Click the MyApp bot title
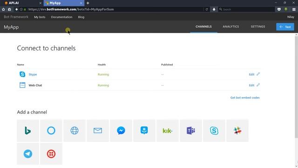The image size is (298, 168). [11, 27]
